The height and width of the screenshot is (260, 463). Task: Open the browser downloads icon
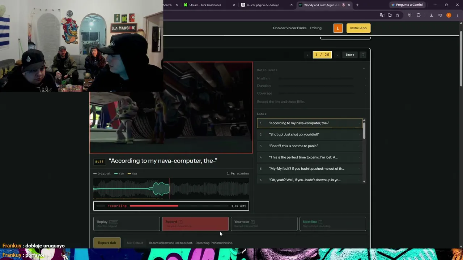pos(431,15)
